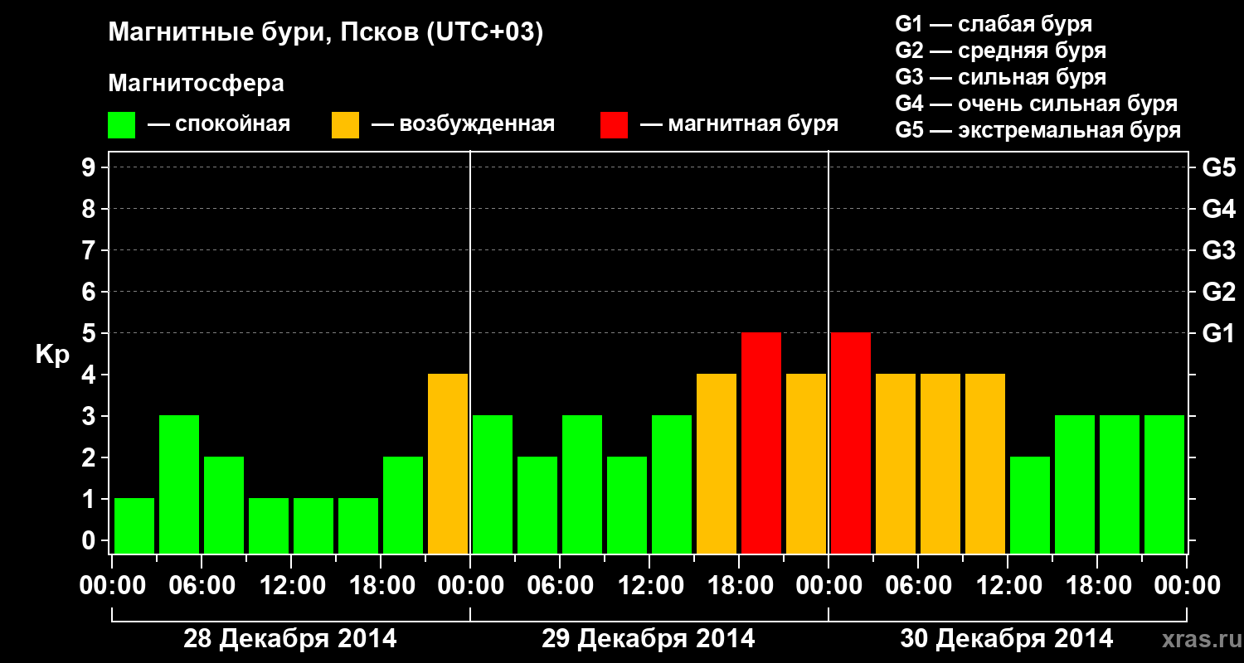Click the green спокойная legend swatch
The width and height of the screenshot is (1244, 663).
(x=121, y=125)
